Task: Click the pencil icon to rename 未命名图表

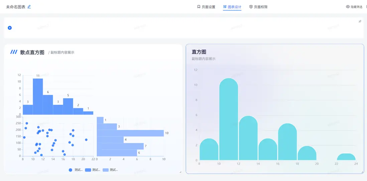Action: (x=29, y=7)
